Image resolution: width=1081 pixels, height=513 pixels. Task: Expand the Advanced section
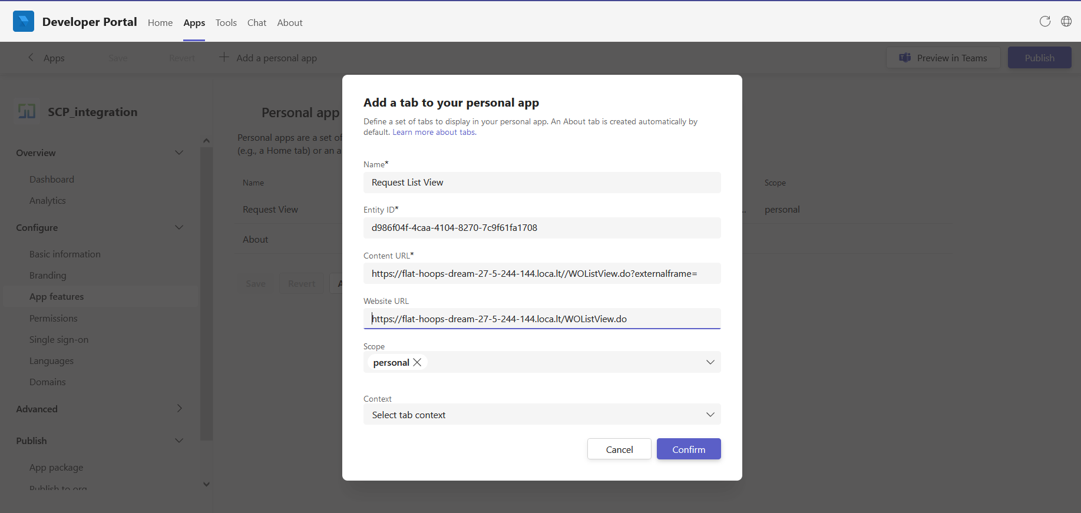click(x=179, y=409)
